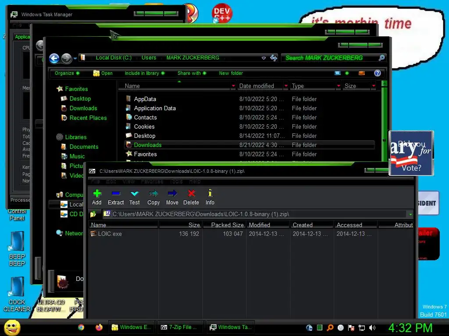Open the Name column filter dropdown
This screenshot has height=336, width=449.
pyautogui.click(x=233, y=86)
